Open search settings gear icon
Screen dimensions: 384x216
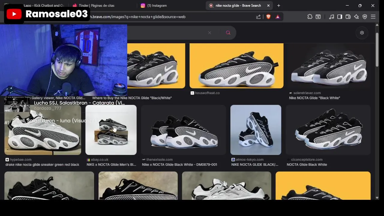[x=362, y=33]
